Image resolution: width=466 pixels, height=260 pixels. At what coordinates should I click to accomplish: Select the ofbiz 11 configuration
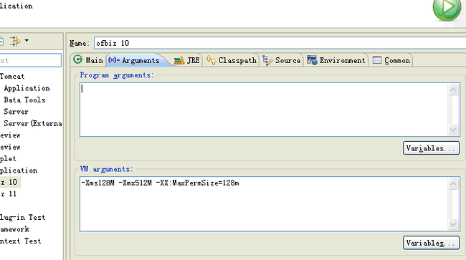9,194
